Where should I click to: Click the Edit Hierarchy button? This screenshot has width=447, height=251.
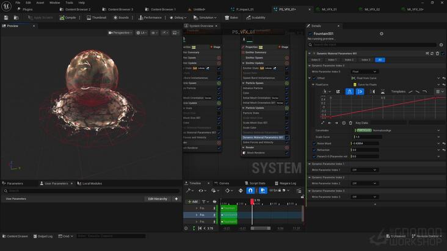click(x=158, y=199)
